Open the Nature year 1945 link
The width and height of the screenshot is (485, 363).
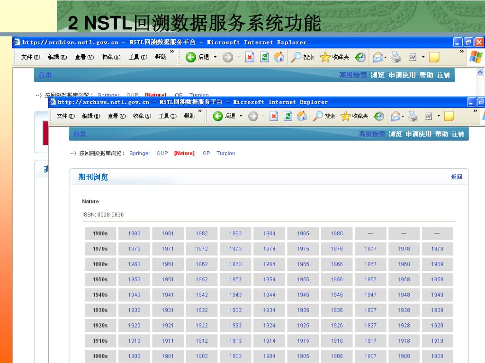tap(303, 295)
